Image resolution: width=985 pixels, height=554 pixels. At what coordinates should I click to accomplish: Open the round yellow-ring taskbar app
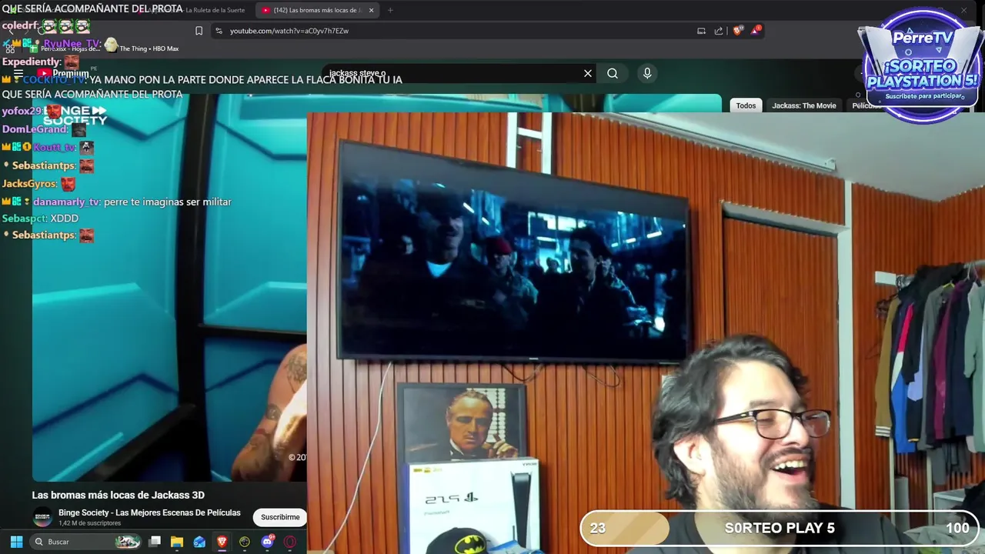(245, 542)
